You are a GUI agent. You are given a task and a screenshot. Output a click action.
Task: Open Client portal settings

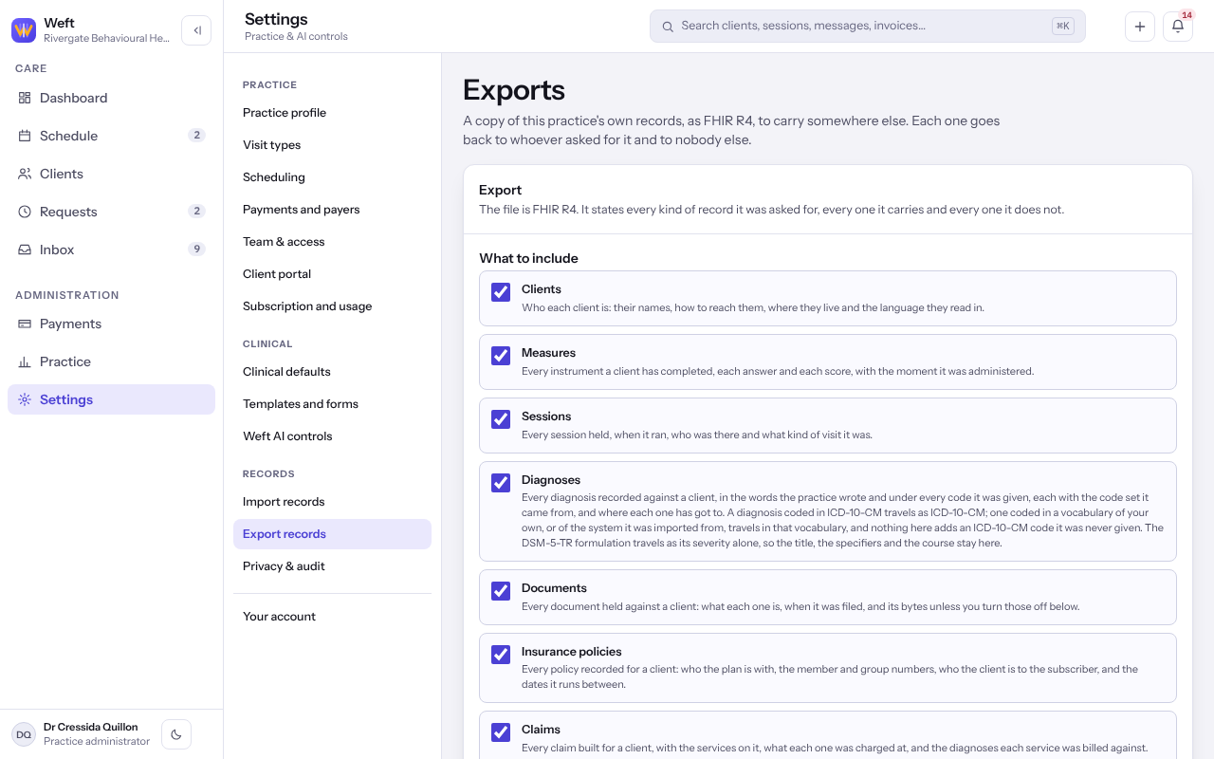click(332, 274)
